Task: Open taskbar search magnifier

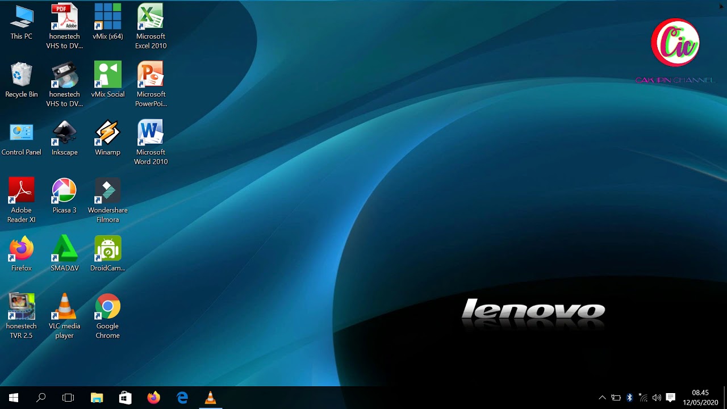Action: coord(41,398)
